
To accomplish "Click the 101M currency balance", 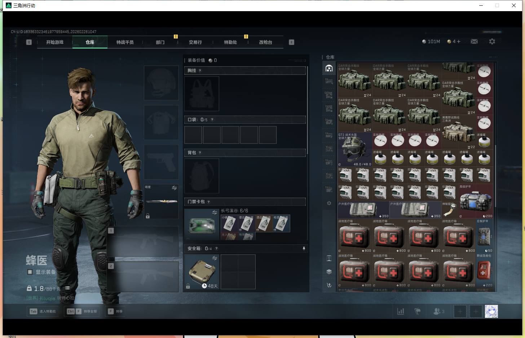I will pyautogui.click(x=431, y=41).
